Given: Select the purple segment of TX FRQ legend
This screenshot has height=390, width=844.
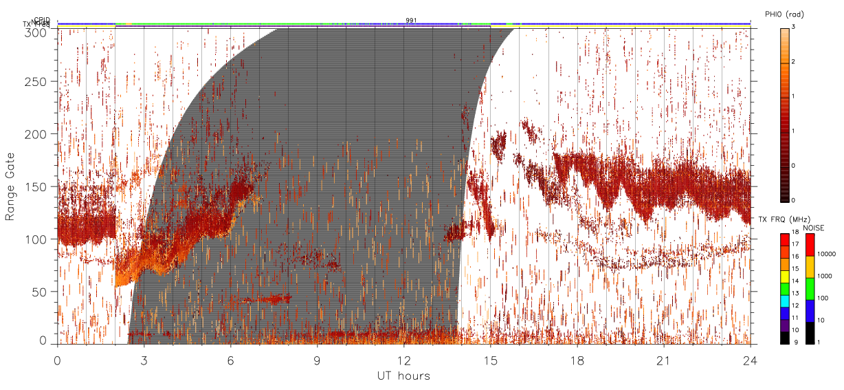Looking at the screenshot, I should pyautogui.click(x=785, y=325).
